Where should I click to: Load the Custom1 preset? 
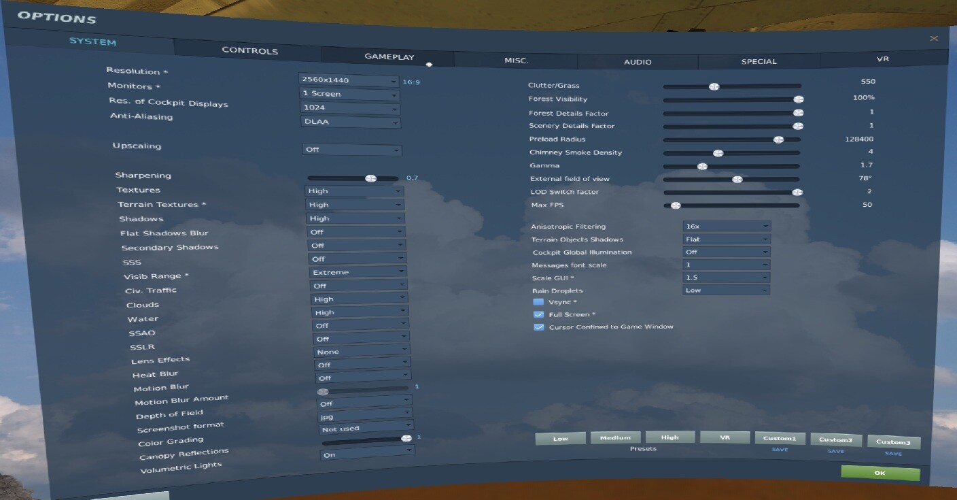(x=780, y=439)
